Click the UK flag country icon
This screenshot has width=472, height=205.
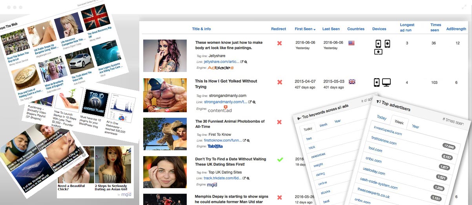tap(352, 82)
